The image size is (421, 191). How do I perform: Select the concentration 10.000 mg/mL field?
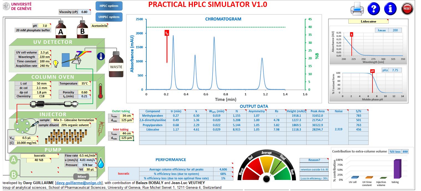coord(26,142)
